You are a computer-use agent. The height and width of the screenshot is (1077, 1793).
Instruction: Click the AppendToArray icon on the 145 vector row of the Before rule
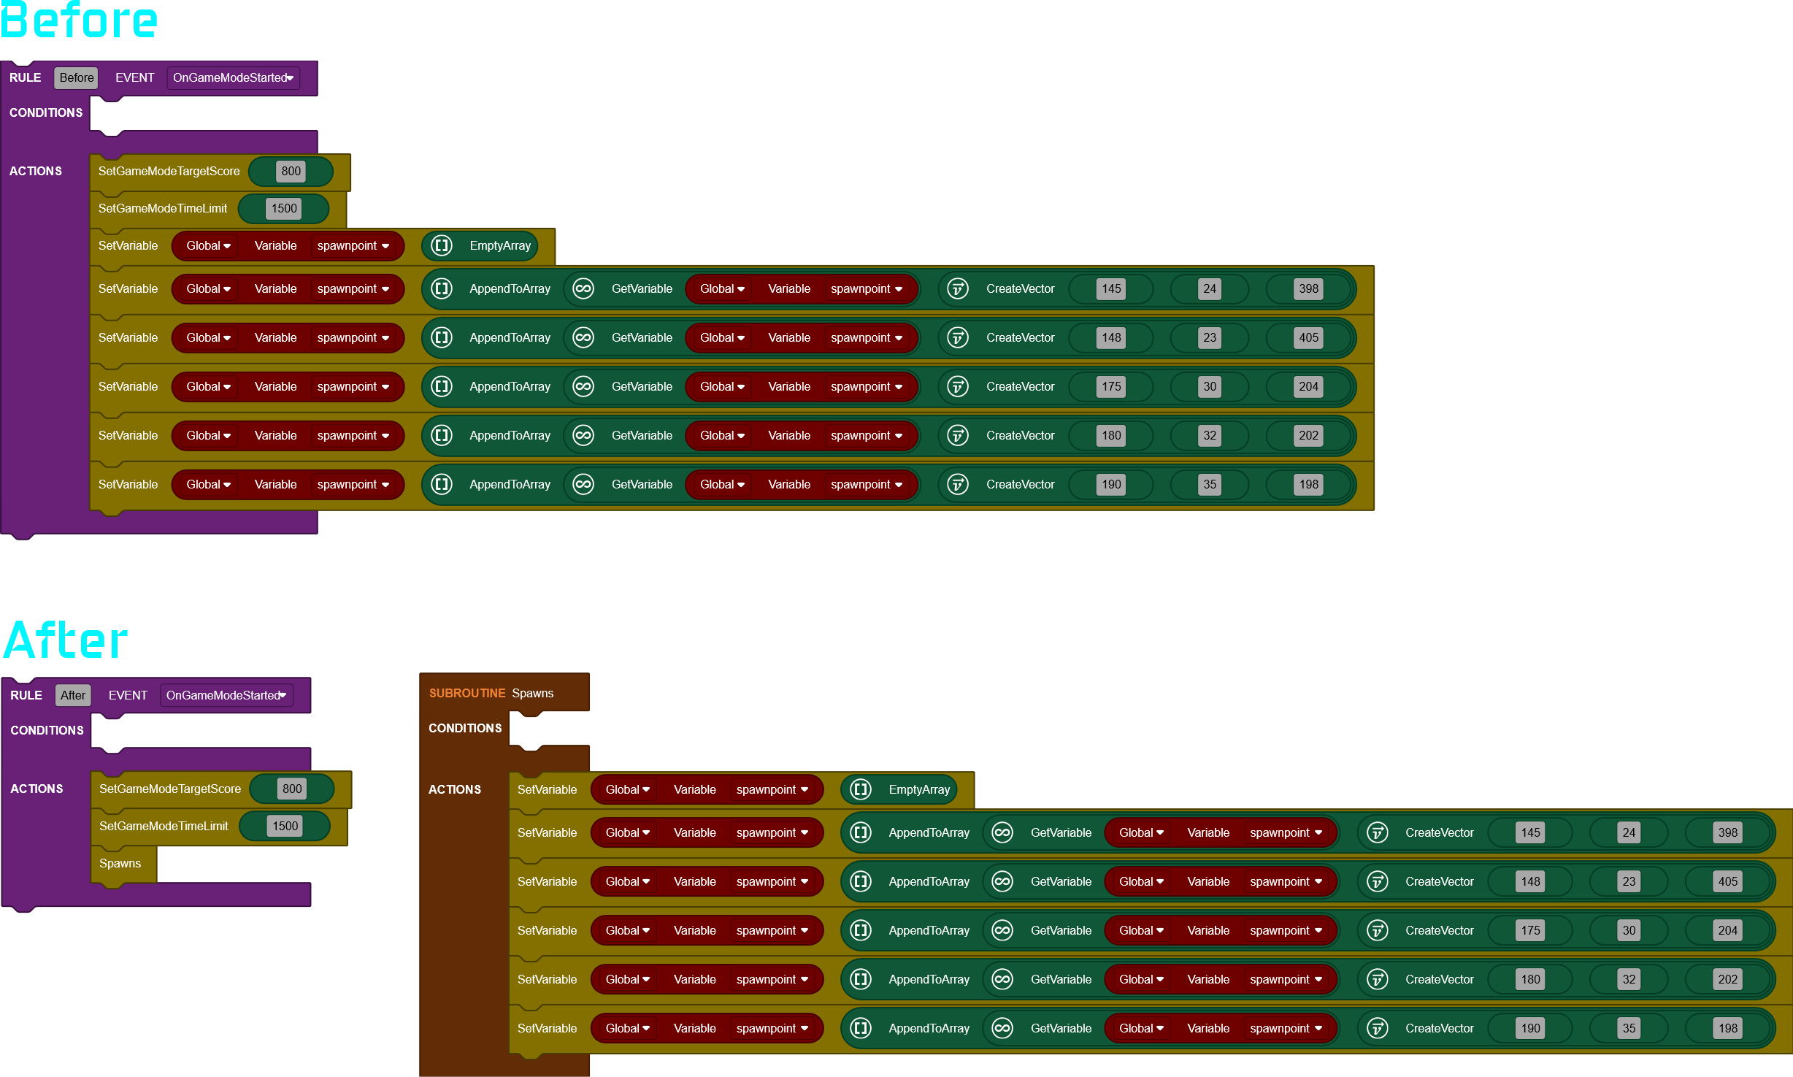click(x=442, y=288)
